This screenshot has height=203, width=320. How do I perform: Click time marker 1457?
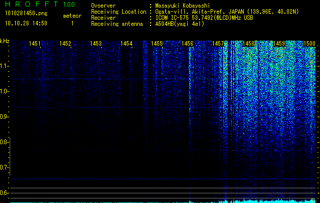pos(218,43)
